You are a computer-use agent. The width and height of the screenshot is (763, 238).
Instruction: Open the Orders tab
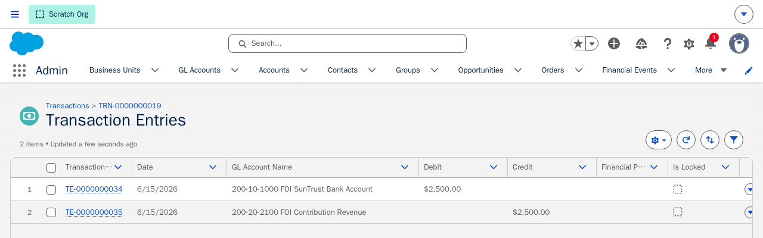(553, 70)
